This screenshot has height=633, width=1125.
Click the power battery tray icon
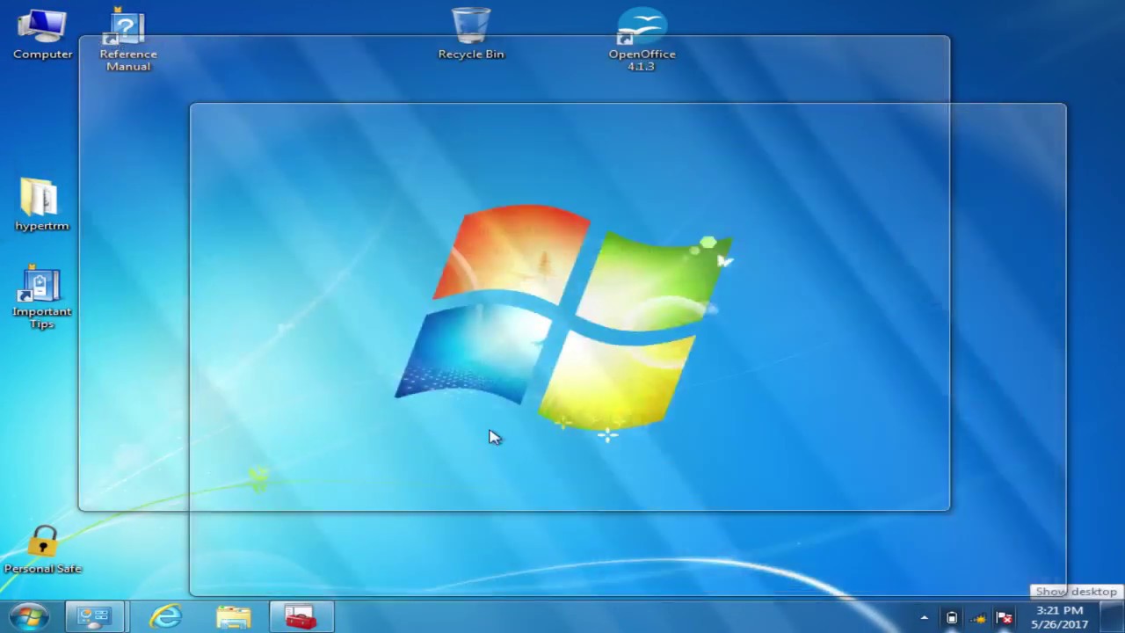coord(952,618)
